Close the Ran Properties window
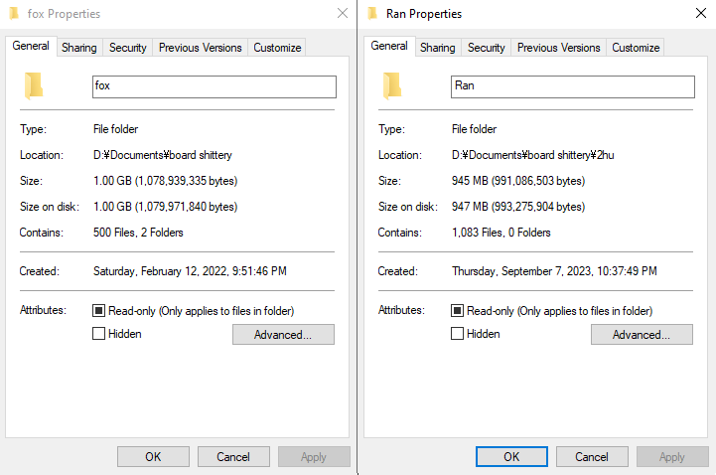 (701, 13)
